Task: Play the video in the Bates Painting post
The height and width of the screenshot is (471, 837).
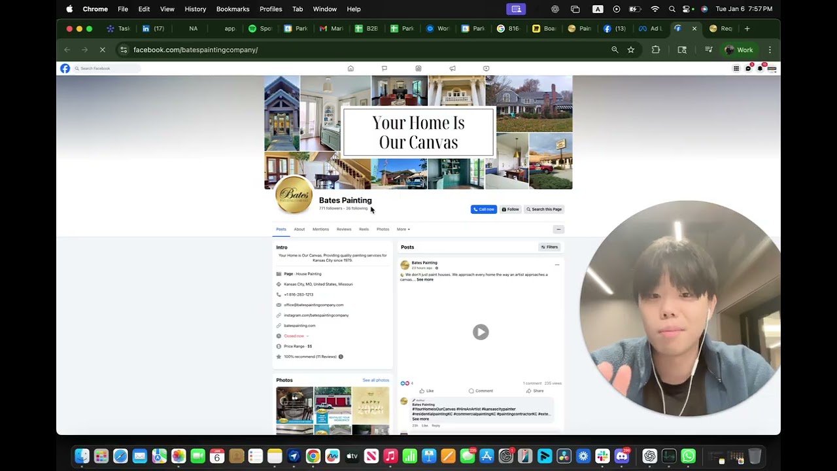Action: pyautogui.click(x=481, y=332)
